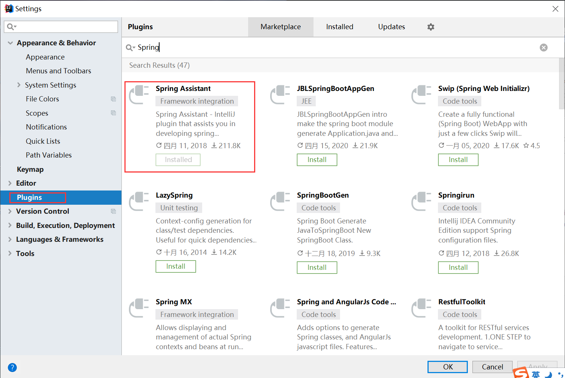Image resolution: width=565 pixels, height=378 pixels.
Task: Install the SpringBootGen plugin
Action: pyautogui.click(x=317, y=268)
